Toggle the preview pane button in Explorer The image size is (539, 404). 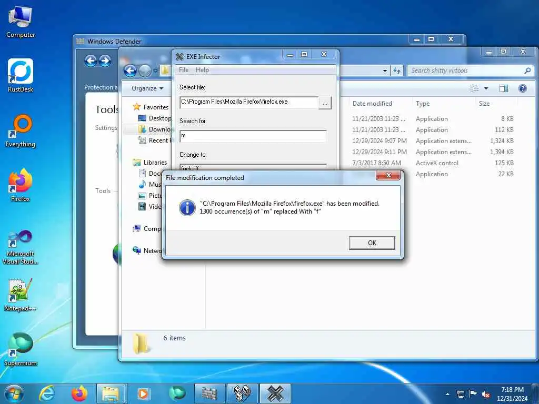tap(504, 88)
